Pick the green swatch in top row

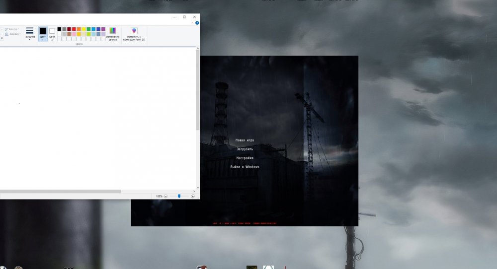pyautogui.click(x=88, y=29)
